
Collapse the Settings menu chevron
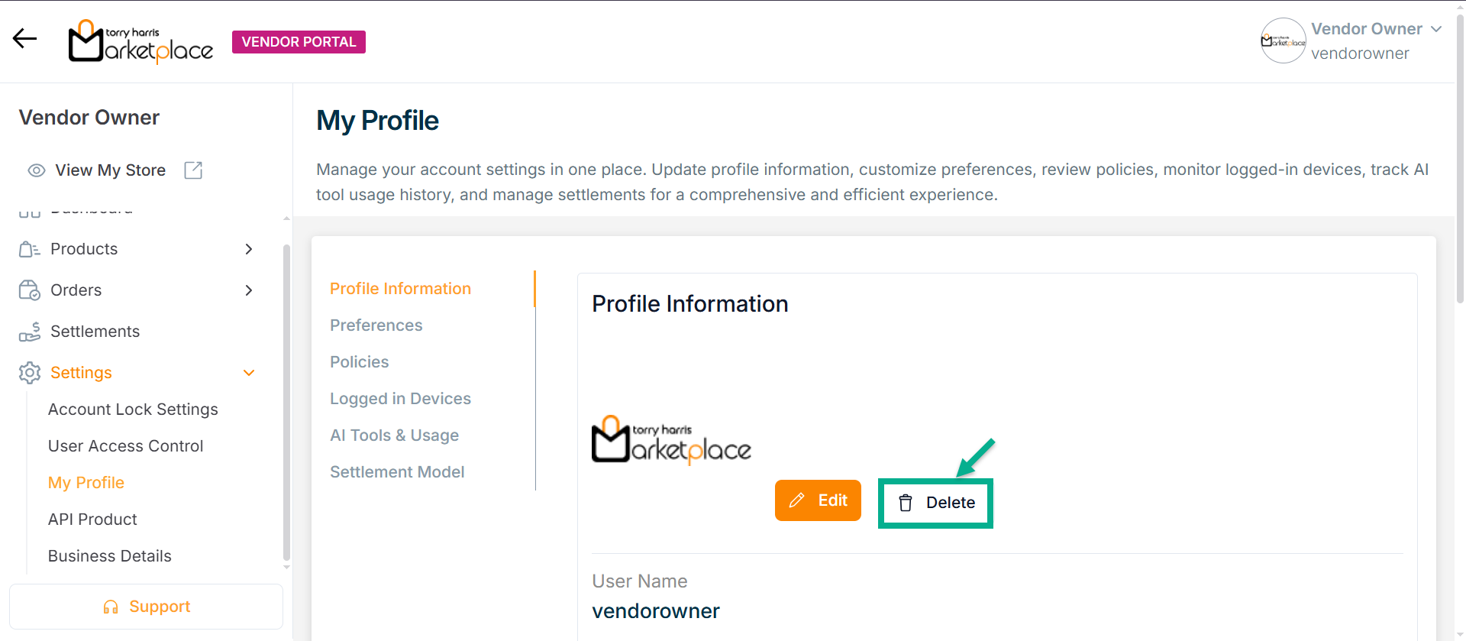(x=249, y=373)
